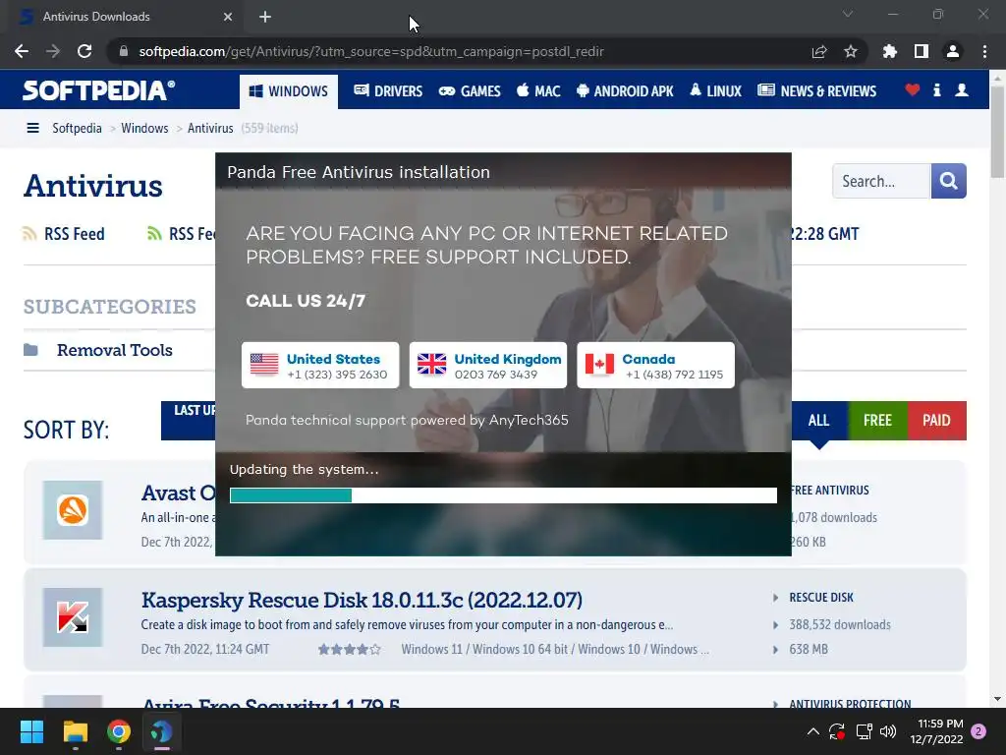This screenshot has height=755, width=1006.
Task: Click the address bar URL
Action: coord(370,51)
